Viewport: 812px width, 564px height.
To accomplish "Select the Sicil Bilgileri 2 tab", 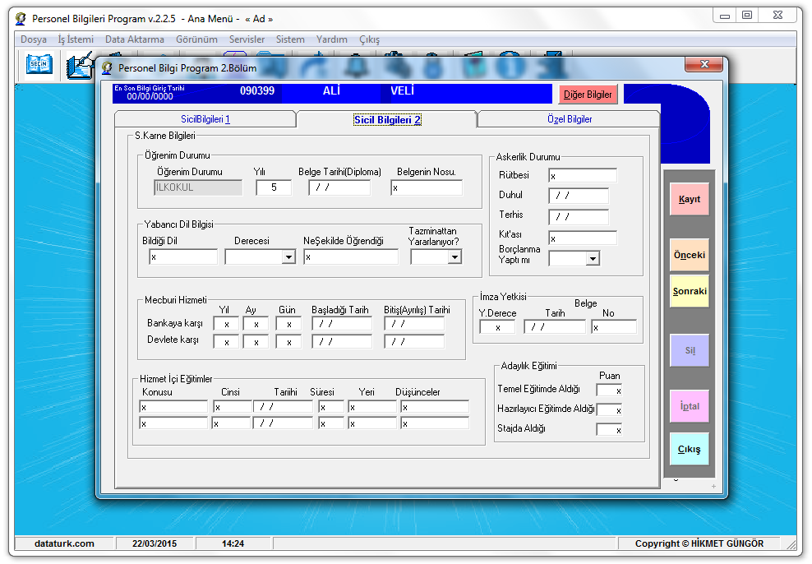I will pos(387,120).
